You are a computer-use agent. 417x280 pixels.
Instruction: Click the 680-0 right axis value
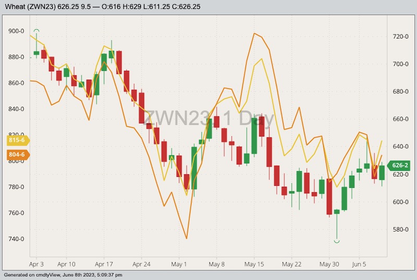coord(400,92)
